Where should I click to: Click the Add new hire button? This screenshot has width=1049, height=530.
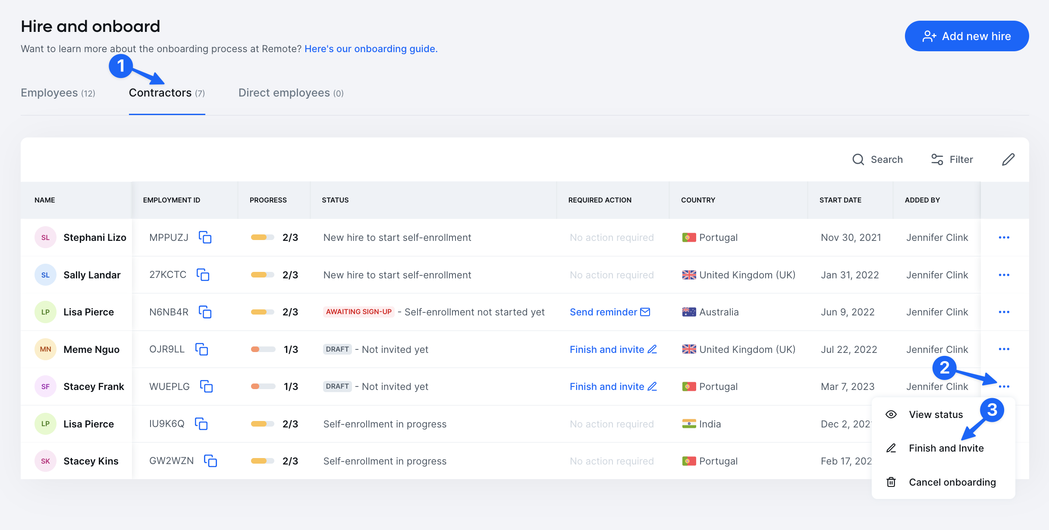click(x=967, y=36)
